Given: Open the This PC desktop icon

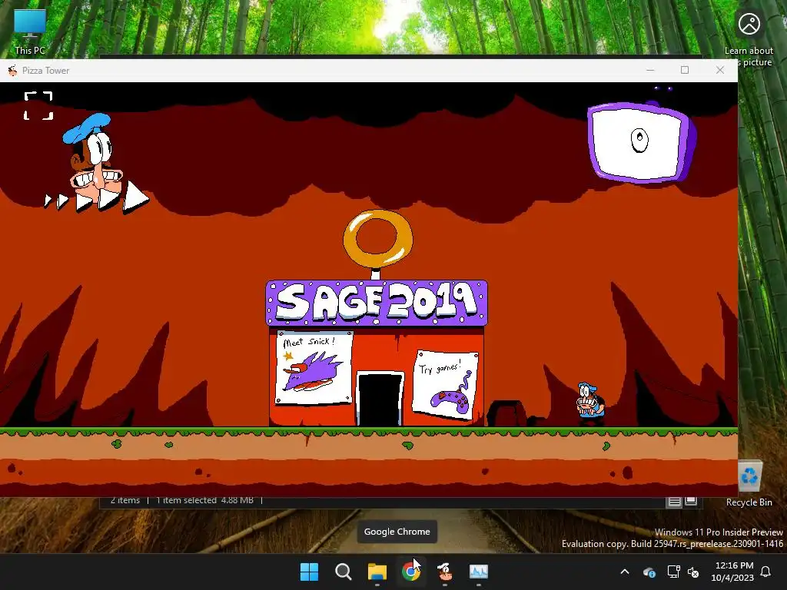Looking at the screenshot, I should [x=30, y=31].
